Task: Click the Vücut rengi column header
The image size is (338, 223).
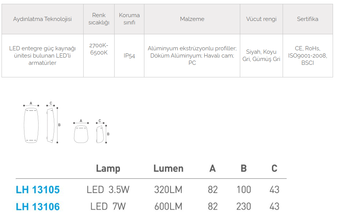Action: [261, 19]
